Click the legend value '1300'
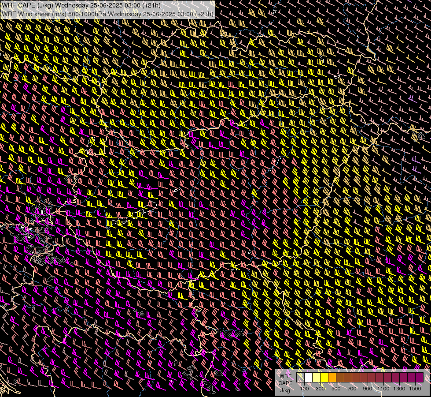431x397 pixels. [399, 389]
